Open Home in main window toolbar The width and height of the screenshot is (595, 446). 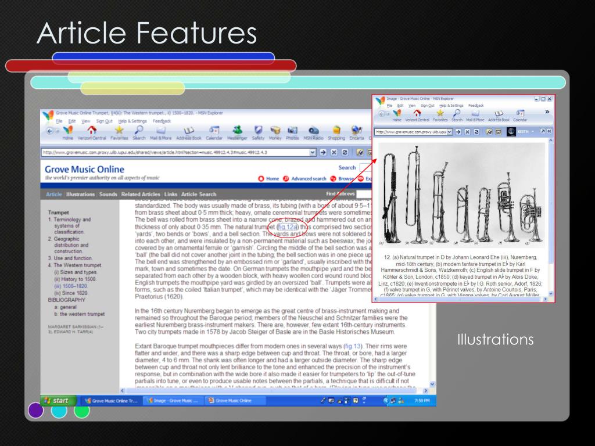point(68,133)
